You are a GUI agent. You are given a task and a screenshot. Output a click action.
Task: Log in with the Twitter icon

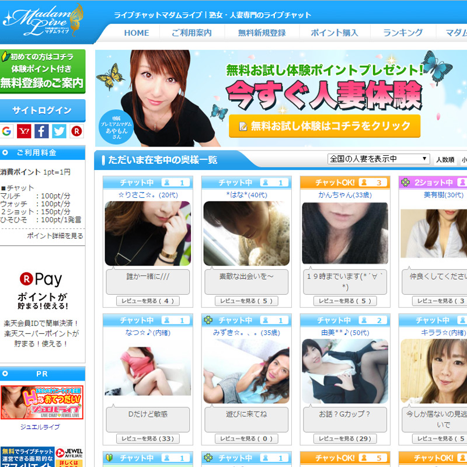59,131
